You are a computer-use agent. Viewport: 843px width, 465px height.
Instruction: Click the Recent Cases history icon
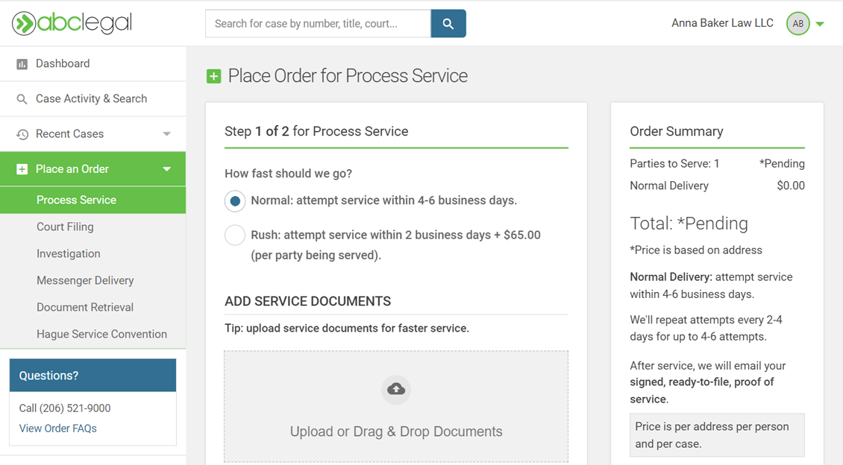[x=22, y=134]
